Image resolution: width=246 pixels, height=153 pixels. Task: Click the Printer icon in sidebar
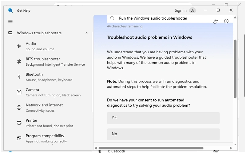pyautogui.click(x=19, y=123)
